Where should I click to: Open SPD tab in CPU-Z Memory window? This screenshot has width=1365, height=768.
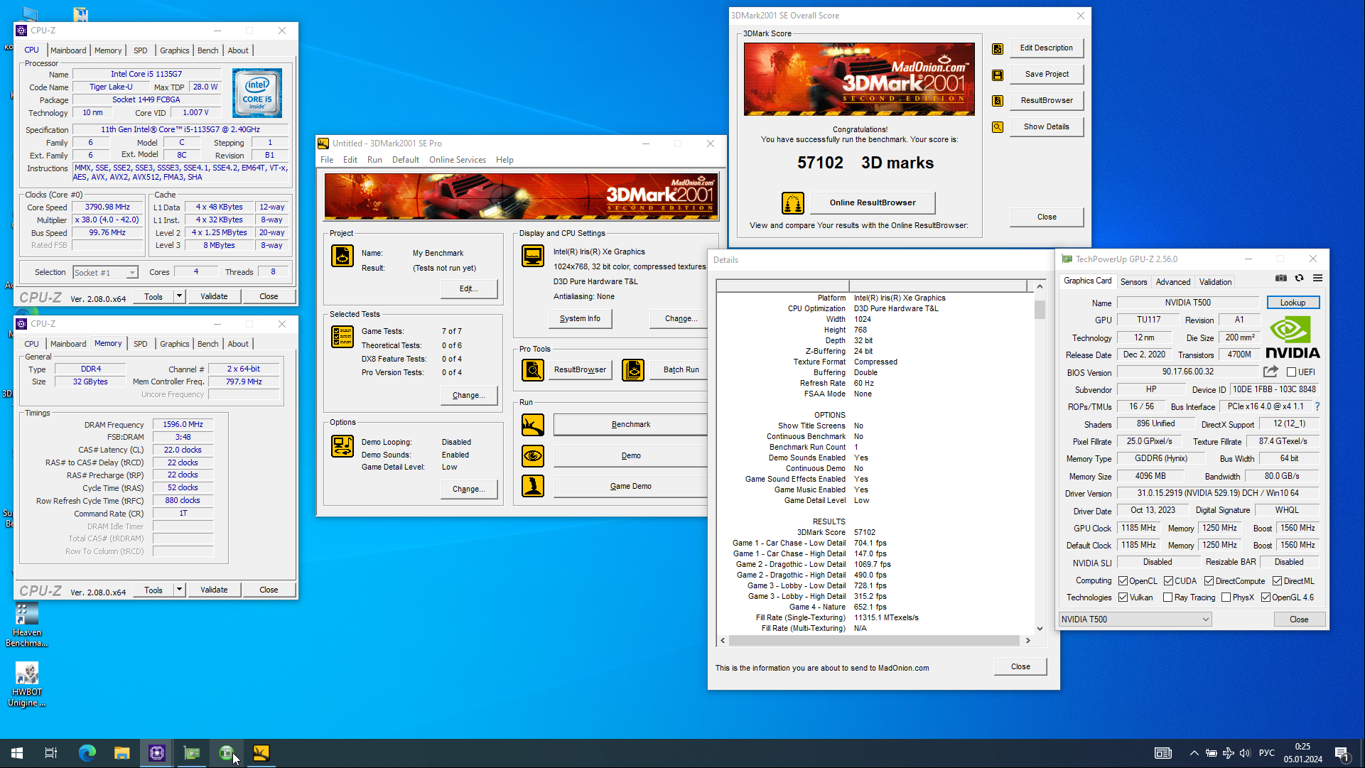click(141, 344)
